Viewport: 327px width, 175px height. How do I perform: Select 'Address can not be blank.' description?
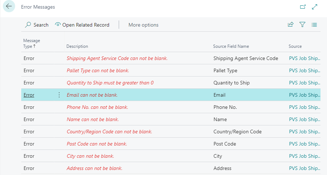(95, 168)
